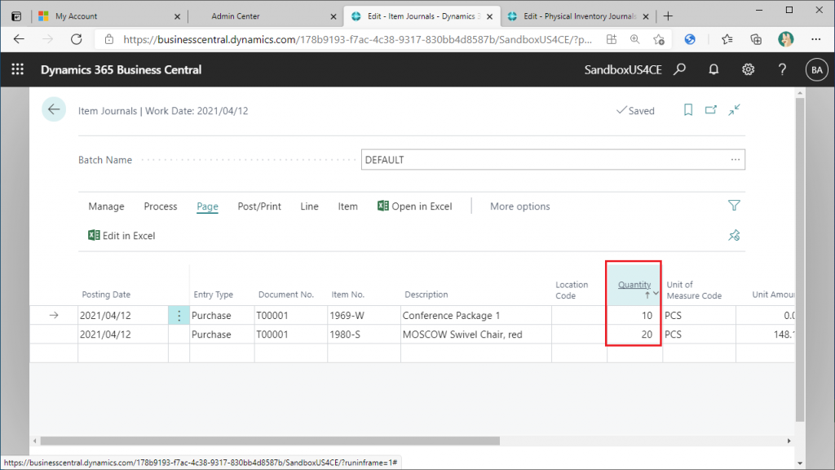Show more options for the Conference Package row
Image resolution: width=835 pixels, height=470 pixels.
(179, 316)
